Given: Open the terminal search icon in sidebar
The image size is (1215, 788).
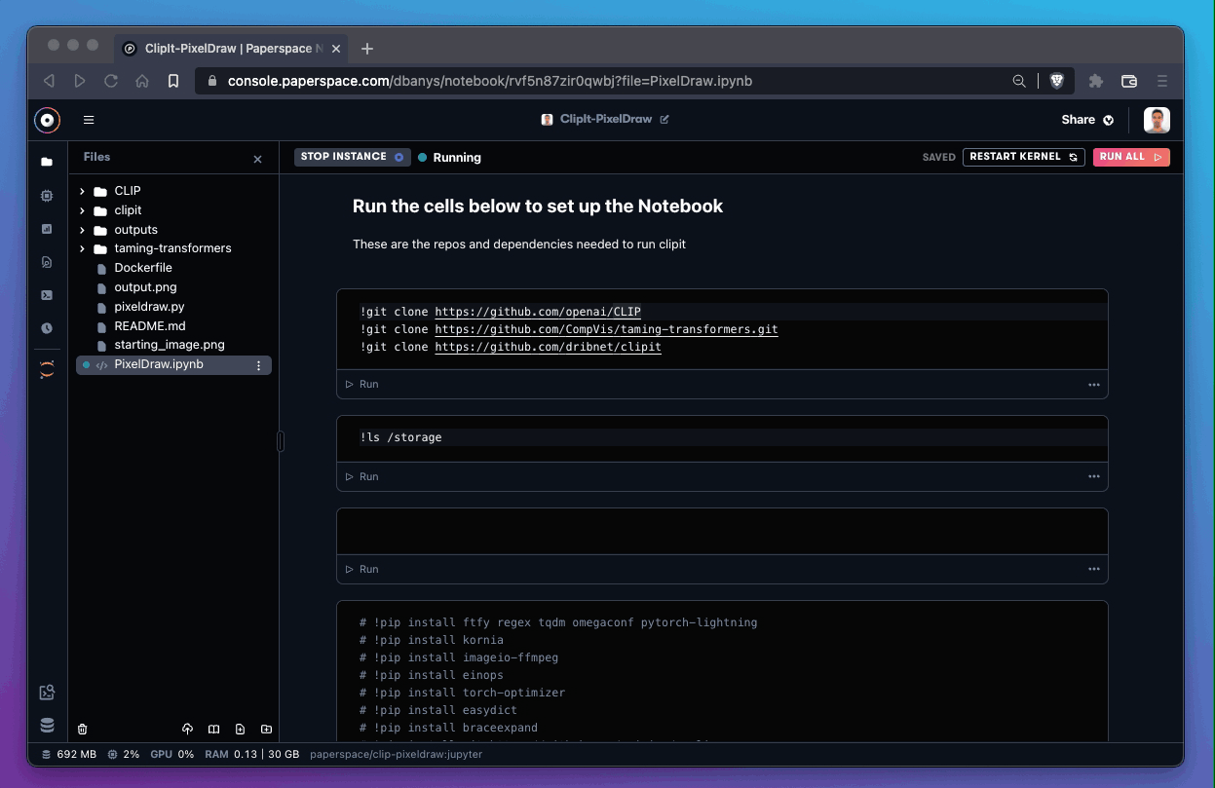Looking at the screenshot, I should [x=47, y=693].
